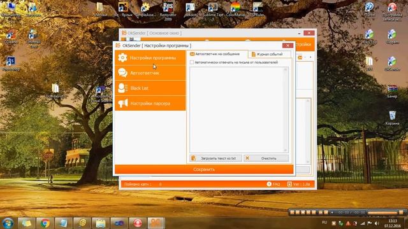Minimize the OkSender main window

[x=299, y=33]
